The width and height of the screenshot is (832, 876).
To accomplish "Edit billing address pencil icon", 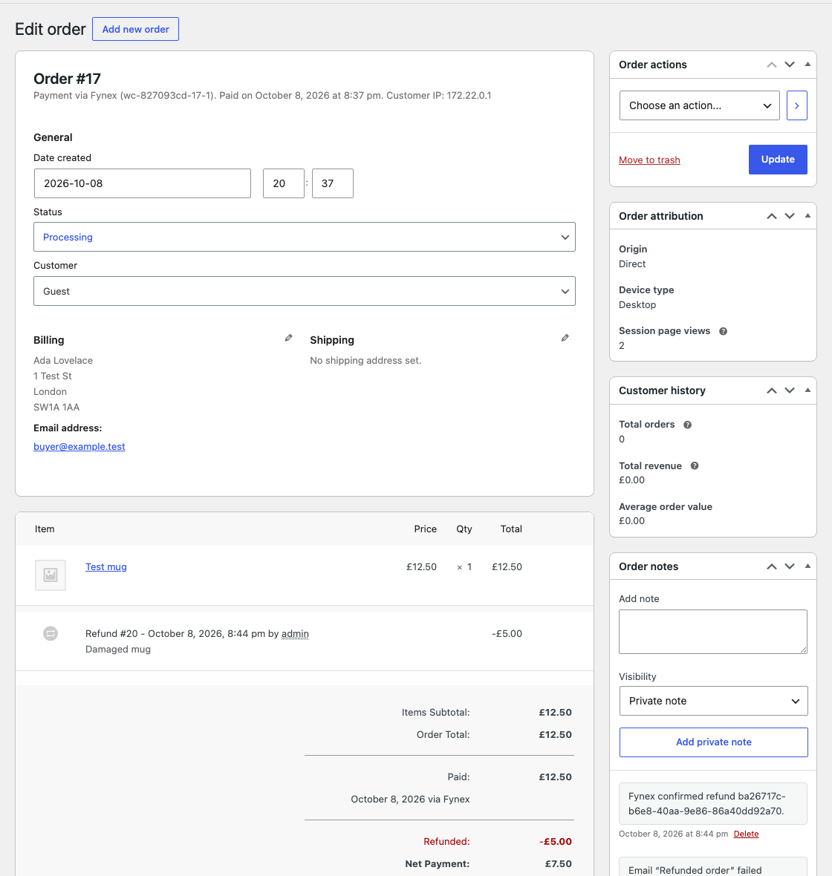I will tap(288, 338).
